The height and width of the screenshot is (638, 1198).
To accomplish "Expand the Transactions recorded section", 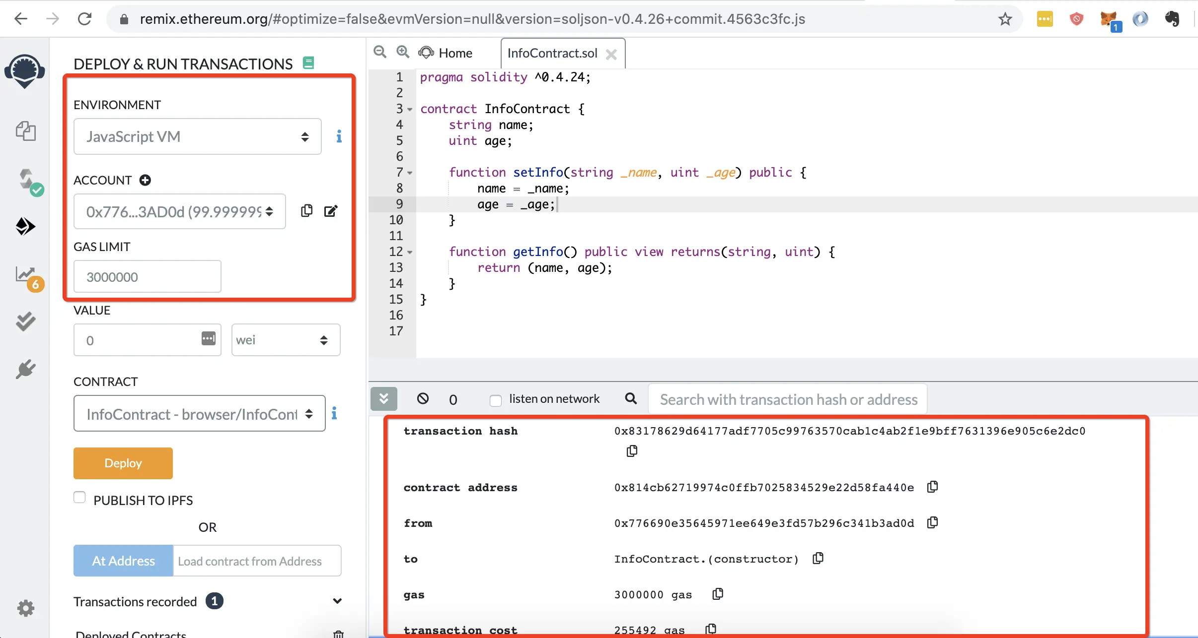I will [x=337, y=601].
